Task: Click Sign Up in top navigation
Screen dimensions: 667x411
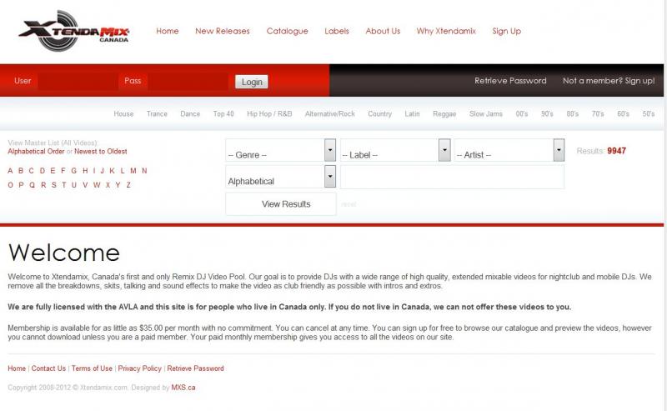Action: click(506, 31)
